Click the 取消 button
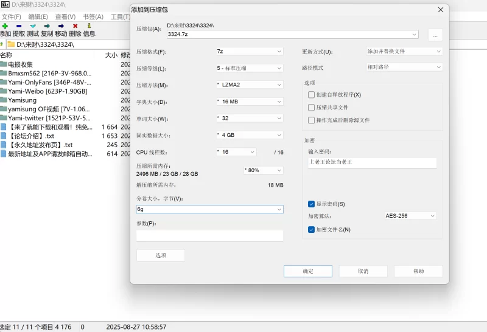 tap(363, 271)
